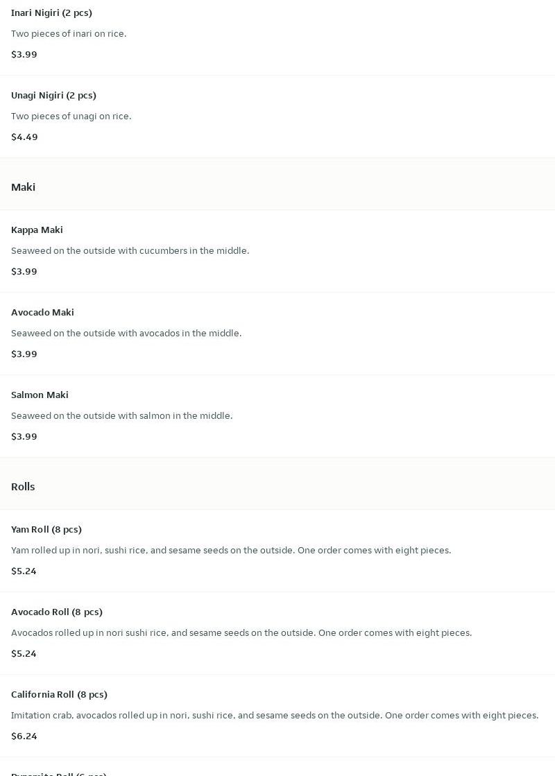Click the California Roll imitation crab description
Screen dimensions: 555x776
pos(275,715)
